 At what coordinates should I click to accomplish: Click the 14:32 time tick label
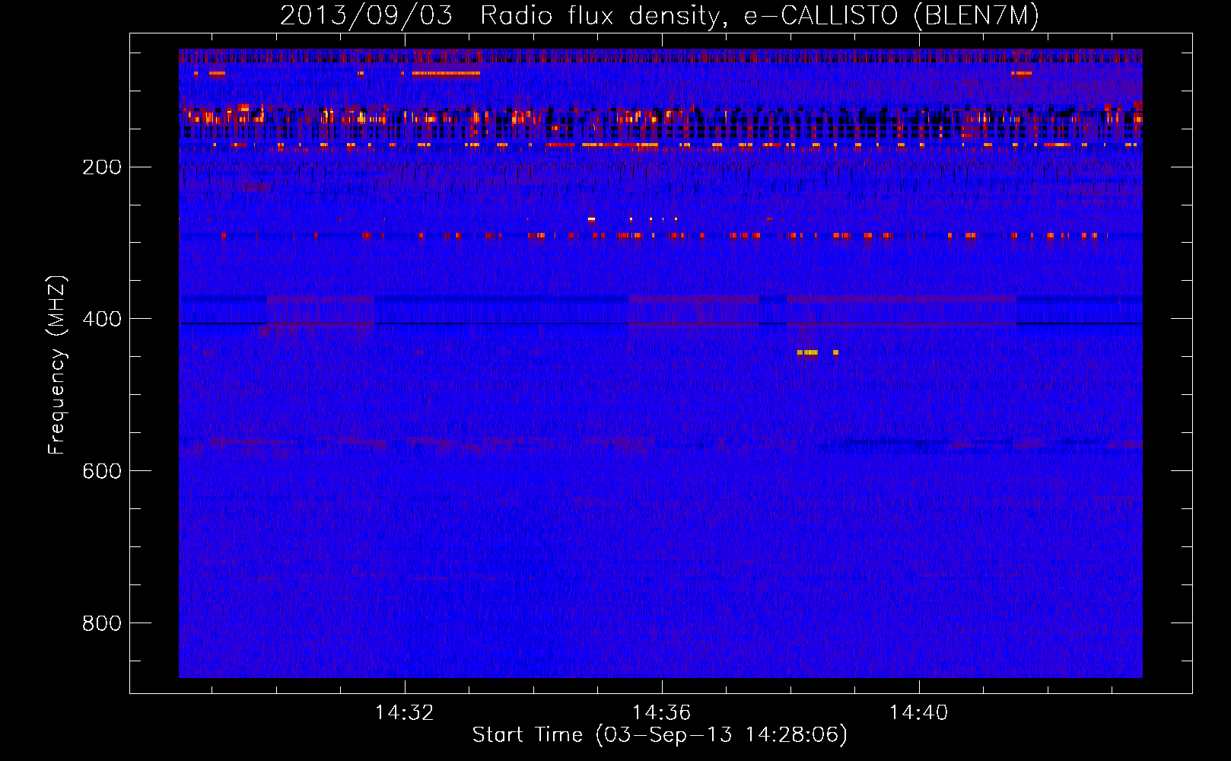click(x=405, y=712)
